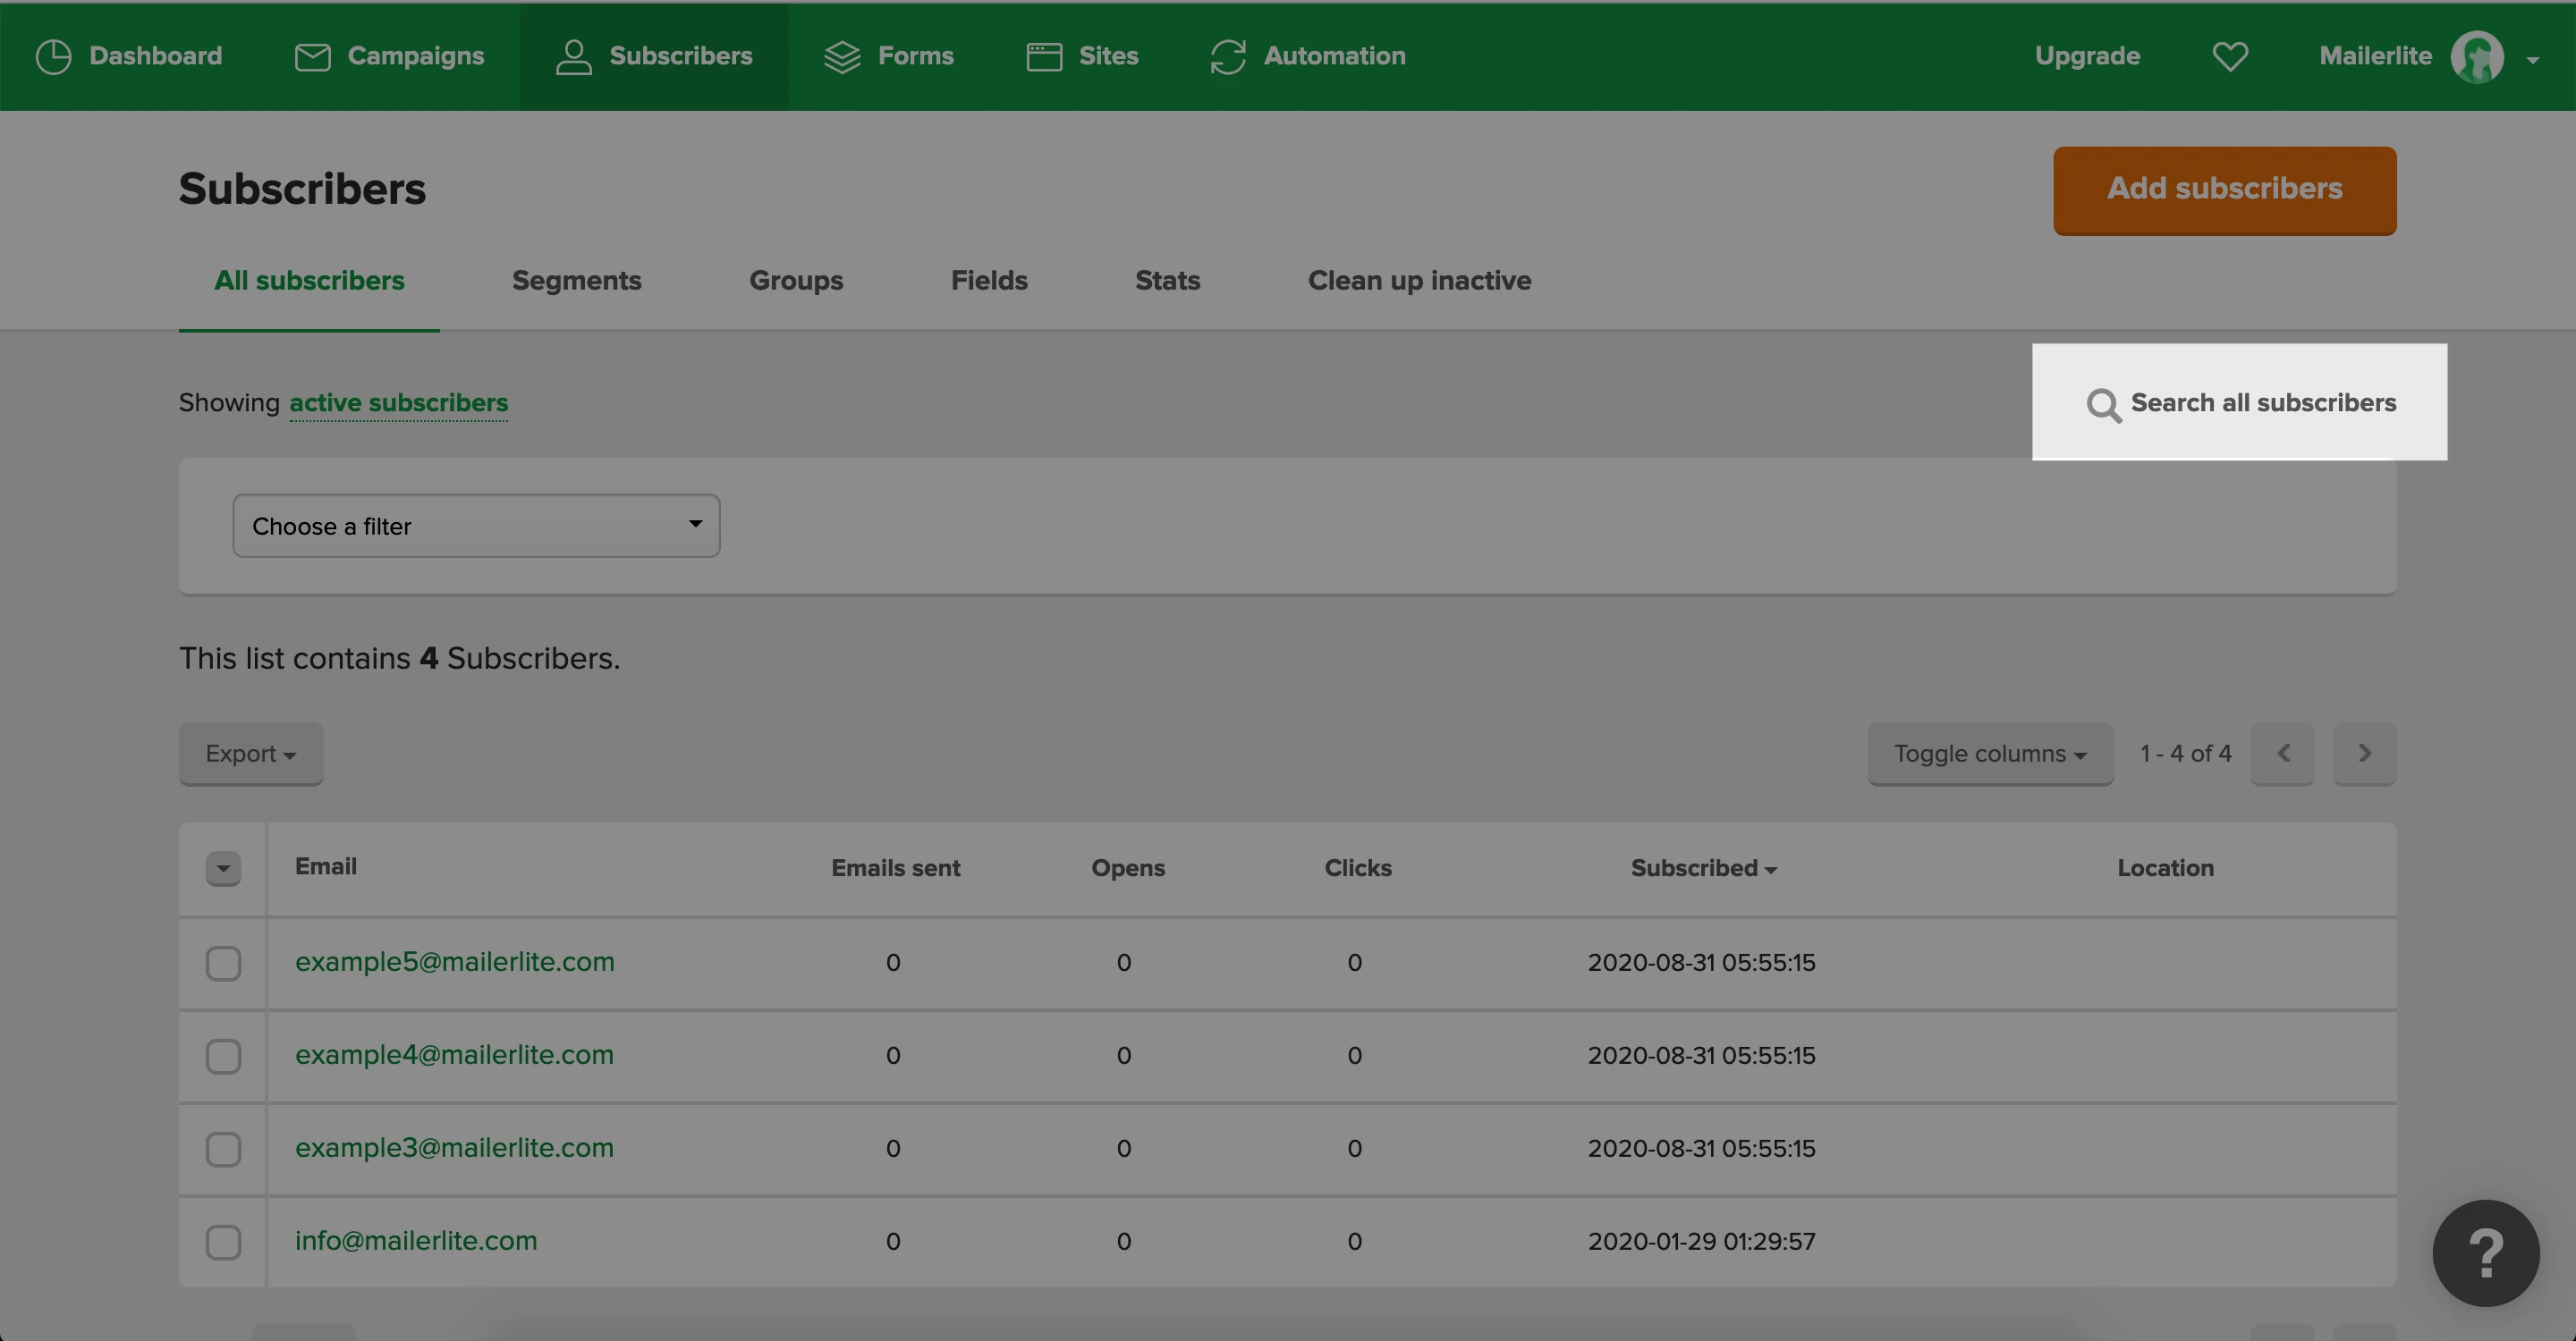Image resolution: width=2576 pixels, height=1341 pixels.
Task: Expand the Export dropdown
Action: tap(250, 754)
